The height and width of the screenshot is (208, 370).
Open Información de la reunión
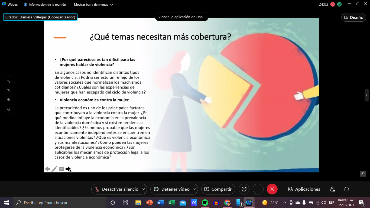[x=45, y=5]
